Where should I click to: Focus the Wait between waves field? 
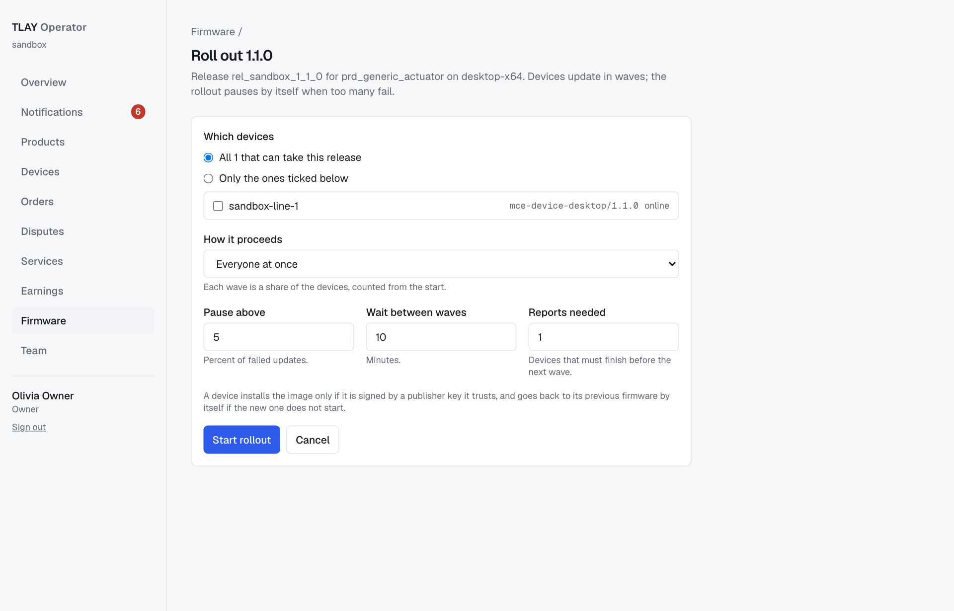441,337
